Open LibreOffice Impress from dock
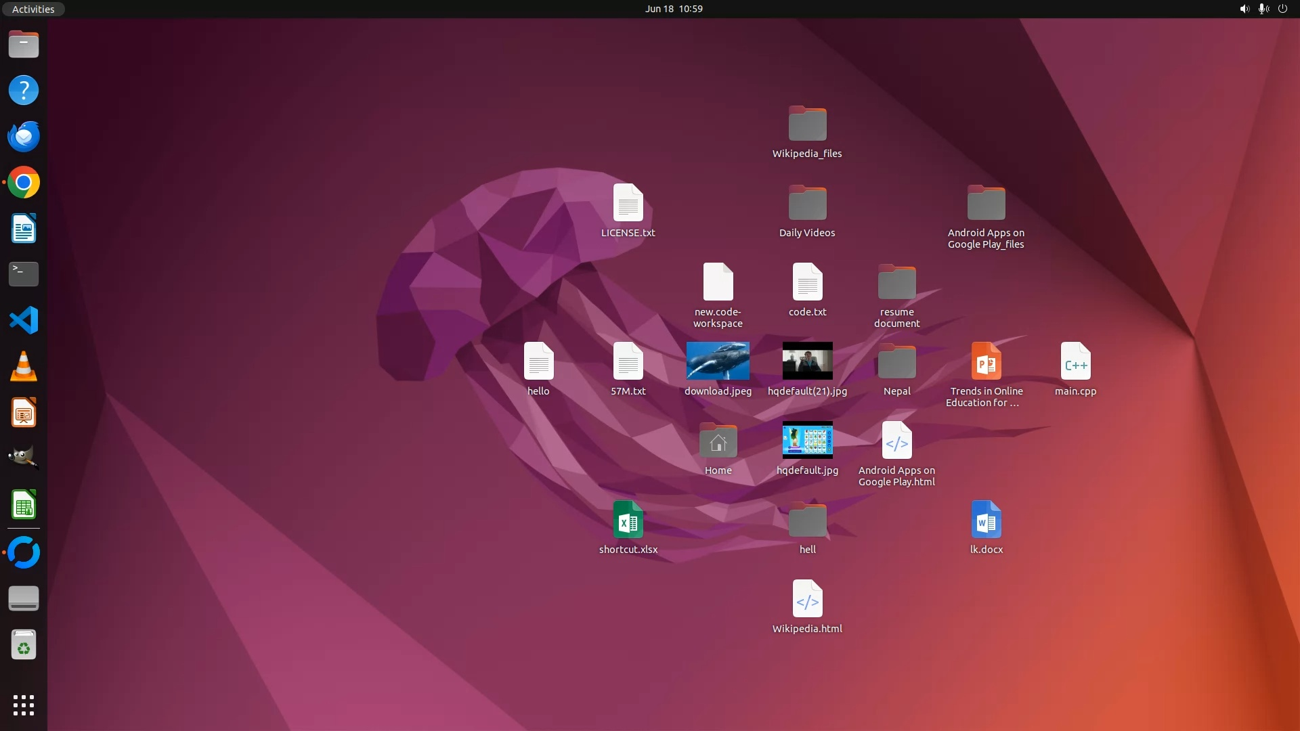This screenshot has height=731, width=1300. 24,412
